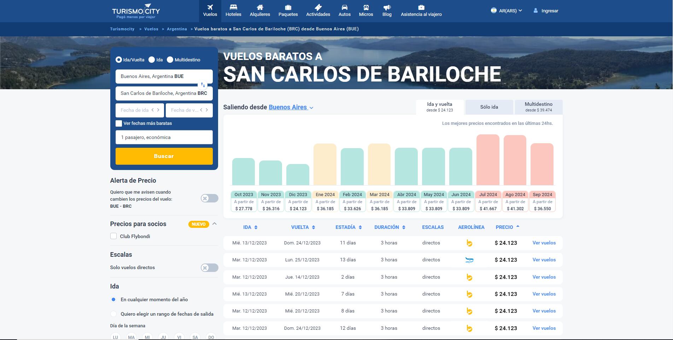Check the Club Flybondi option

click(113, 236)
